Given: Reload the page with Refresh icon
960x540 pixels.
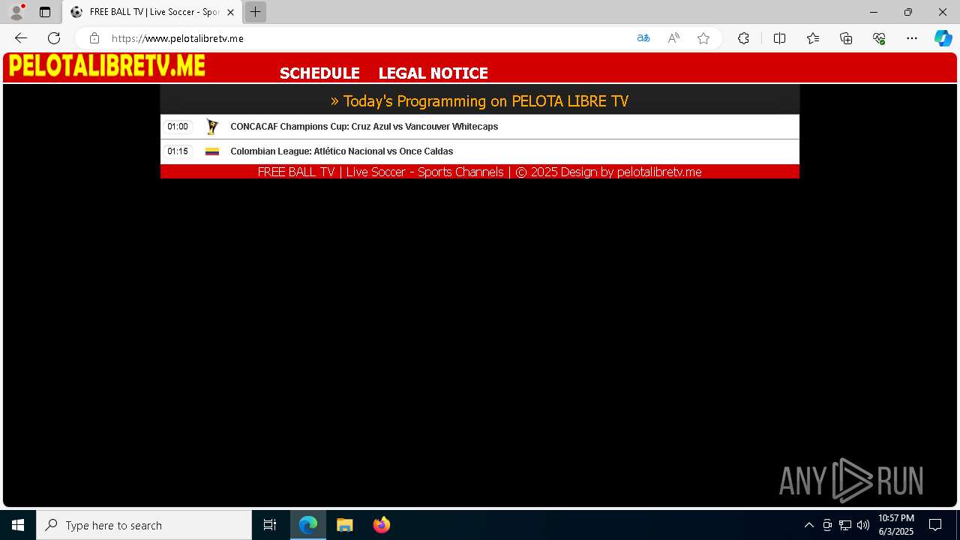Looking at the screenshot, I should pos(54,38).
